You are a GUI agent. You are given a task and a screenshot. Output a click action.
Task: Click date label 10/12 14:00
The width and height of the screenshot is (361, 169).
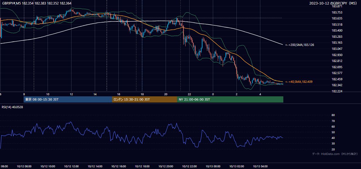click(x=95, y=166)
